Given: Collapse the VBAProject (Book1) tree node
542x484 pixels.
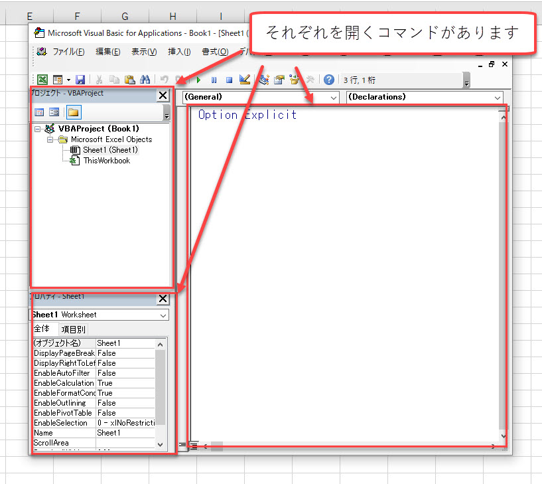Looking at the screenshot, I should pos(37,129).
